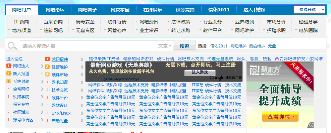
Task: Click the 快捷导航 button
Action: (x=308, y=10)
